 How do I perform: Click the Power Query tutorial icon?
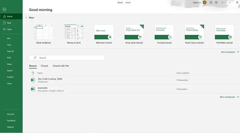pos(200,37)
